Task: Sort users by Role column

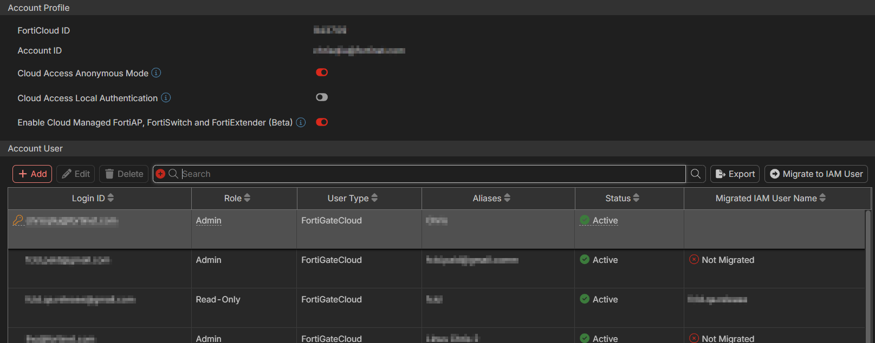Action: click(237, 198)
